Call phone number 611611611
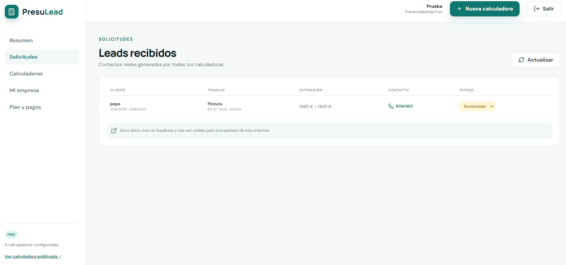 click(x=404, y=106)
